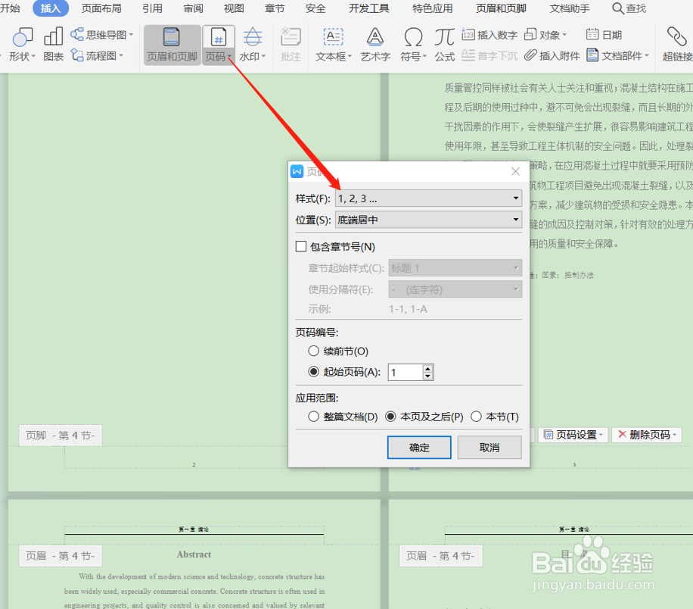Open the mind map (思维导图) tool
693x609 pixels.
[102, 35]
